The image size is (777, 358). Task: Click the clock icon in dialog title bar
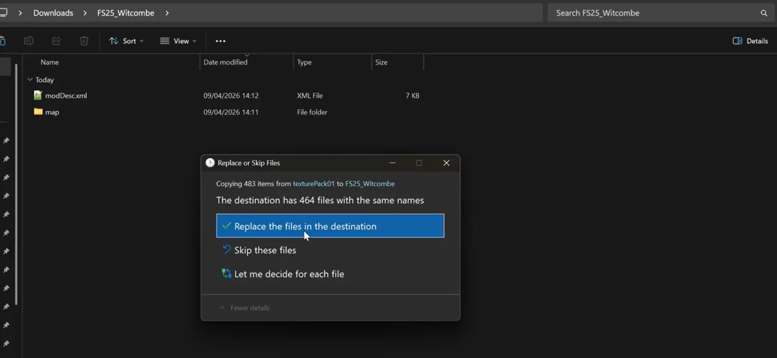point(210,163)
